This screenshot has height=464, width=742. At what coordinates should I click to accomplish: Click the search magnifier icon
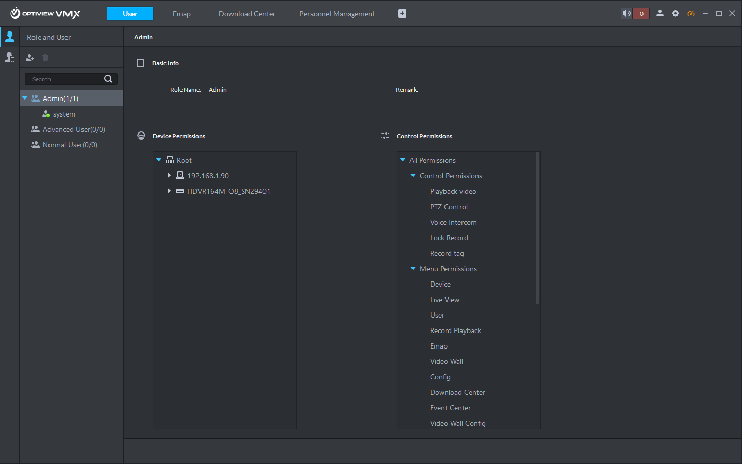click(x=108, y=78)
